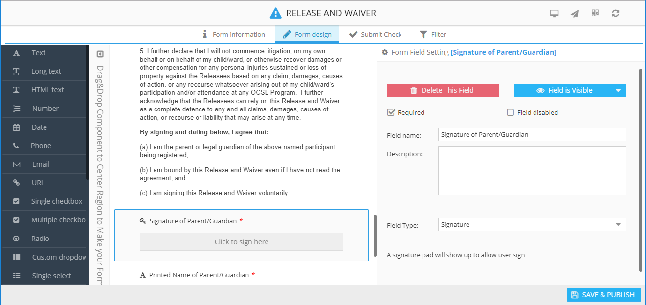The height and width of the screenshot is (305, 646).
Task: Click into the Description text area
Action: pos(532,171)
